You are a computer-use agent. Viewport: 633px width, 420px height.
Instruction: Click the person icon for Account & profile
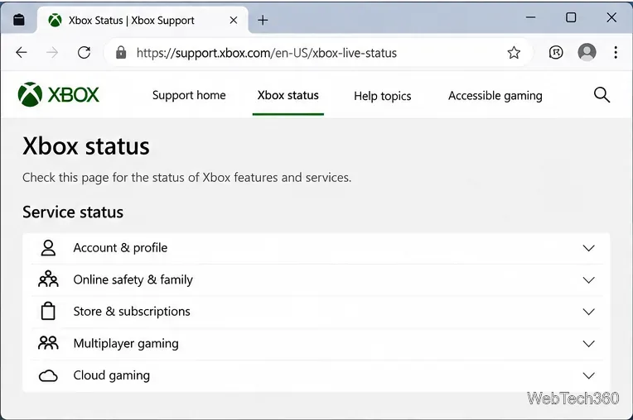(x=48, y=248)
